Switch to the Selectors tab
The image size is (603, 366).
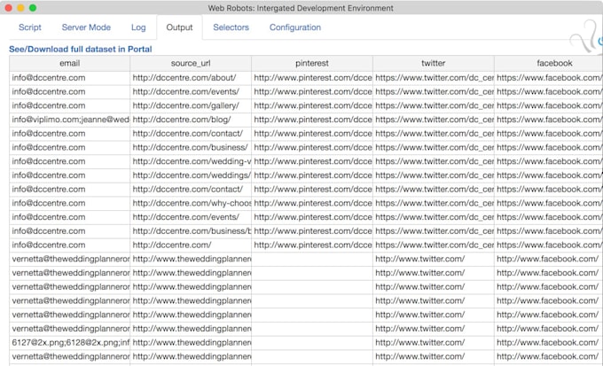tap(231, 27)
